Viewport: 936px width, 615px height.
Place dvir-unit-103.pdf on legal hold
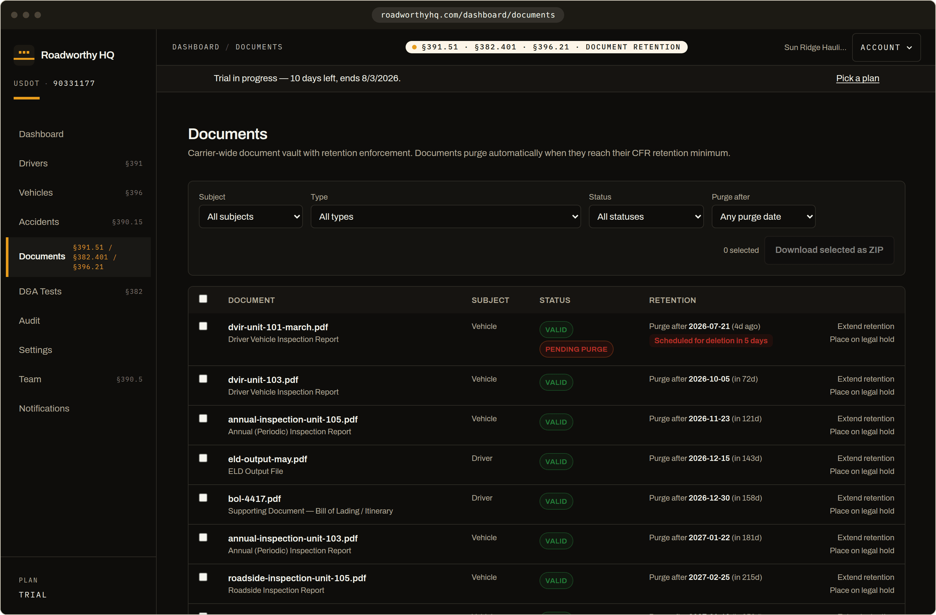862,392
